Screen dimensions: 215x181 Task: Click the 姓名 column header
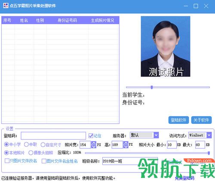(24, 20)
